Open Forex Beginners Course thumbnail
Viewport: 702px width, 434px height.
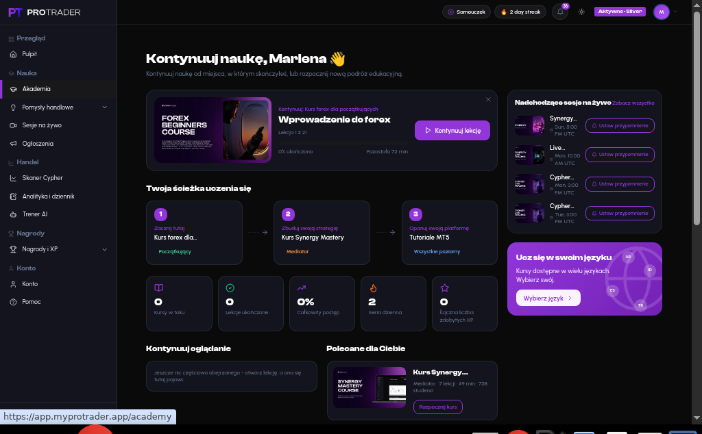tap(213, 130)
